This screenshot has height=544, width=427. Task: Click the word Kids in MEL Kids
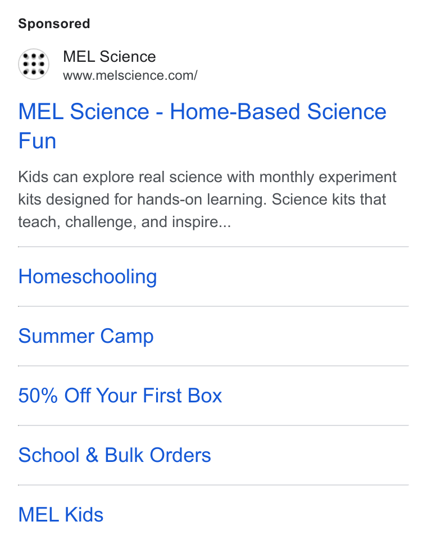(84, 515)
